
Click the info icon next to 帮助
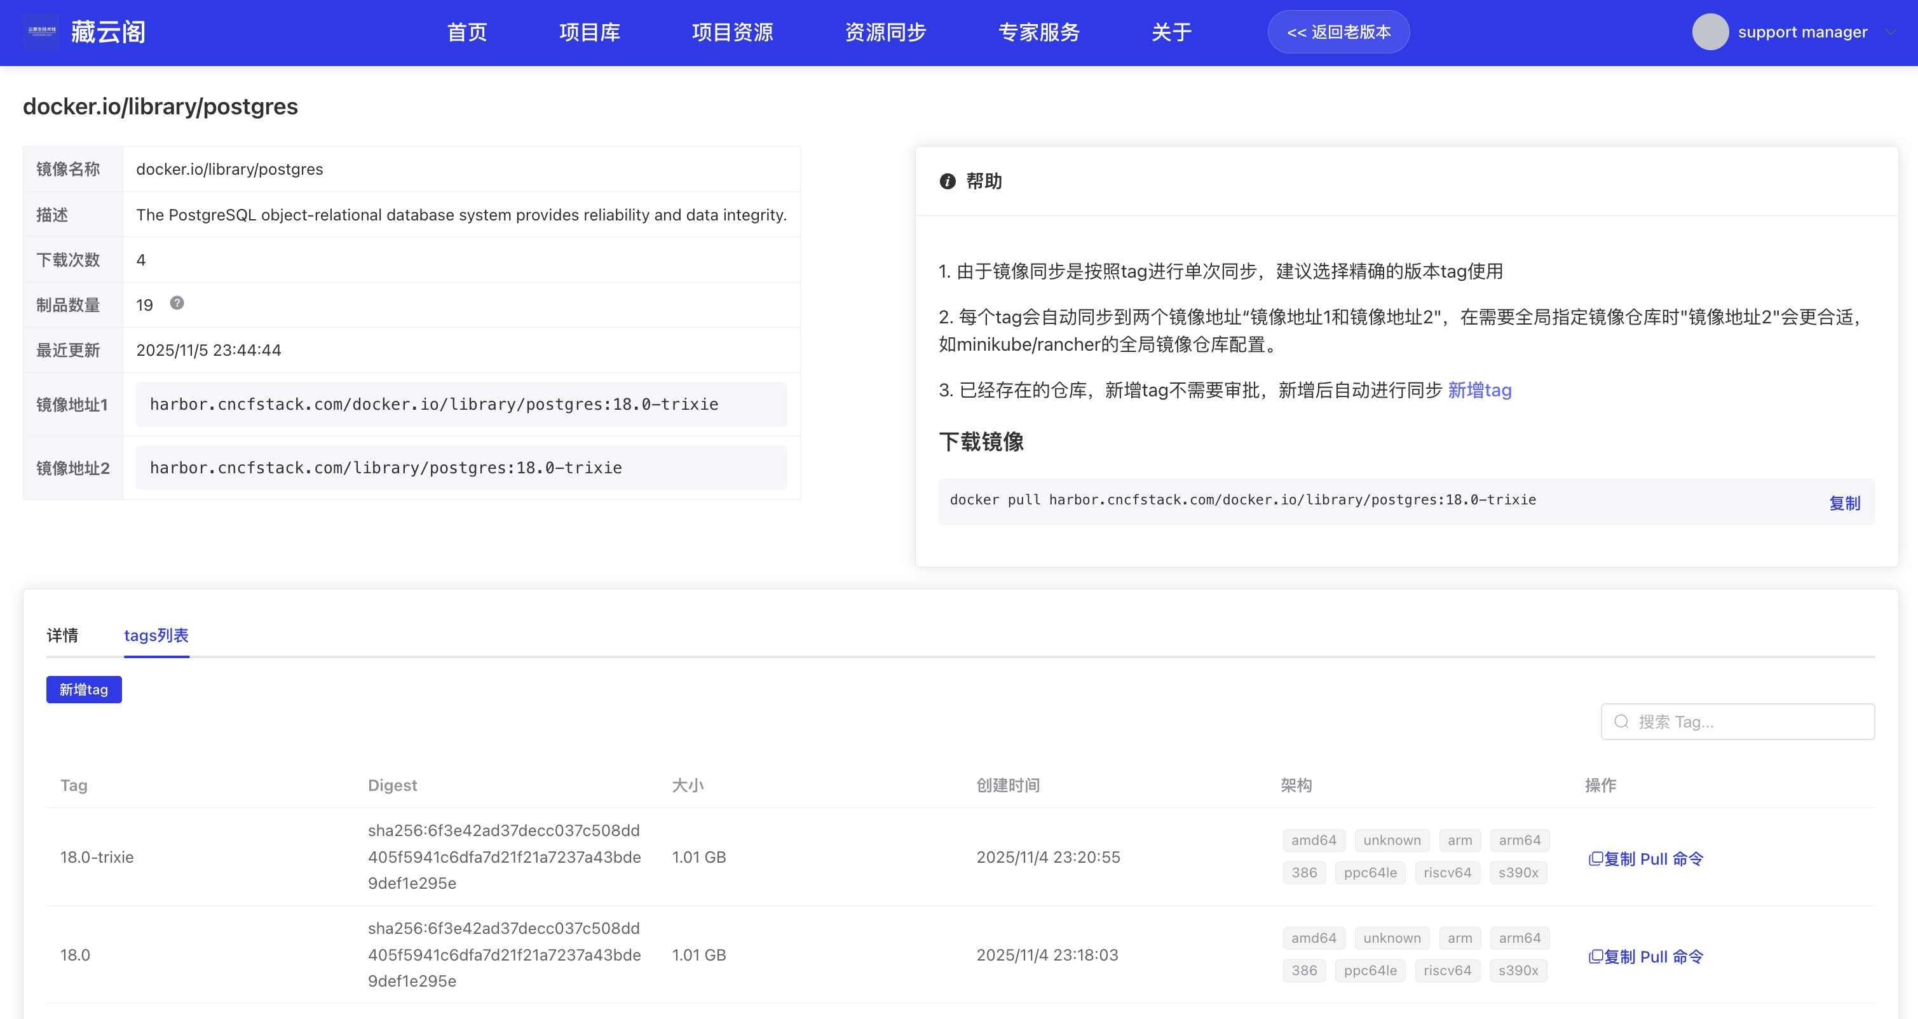(947, 182)
